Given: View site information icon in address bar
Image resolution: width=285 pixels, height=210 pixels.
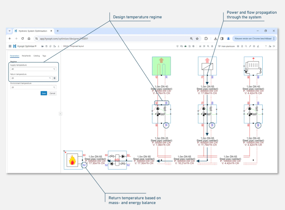Looking at the screenshot, I should click(x=36, y=39).
